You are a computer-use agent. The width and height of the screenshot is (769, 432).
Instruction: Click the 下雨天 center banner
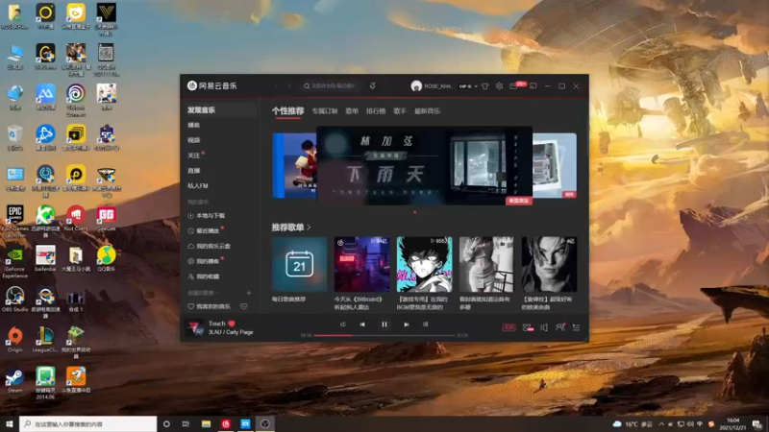click(424, 165)
